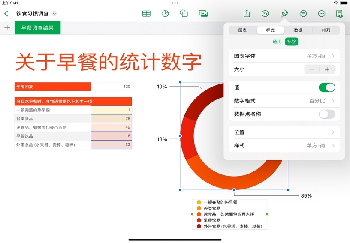Screen dimensions: 350x243
Task: Select the 通用 segment button
Action: coord(277,42)
